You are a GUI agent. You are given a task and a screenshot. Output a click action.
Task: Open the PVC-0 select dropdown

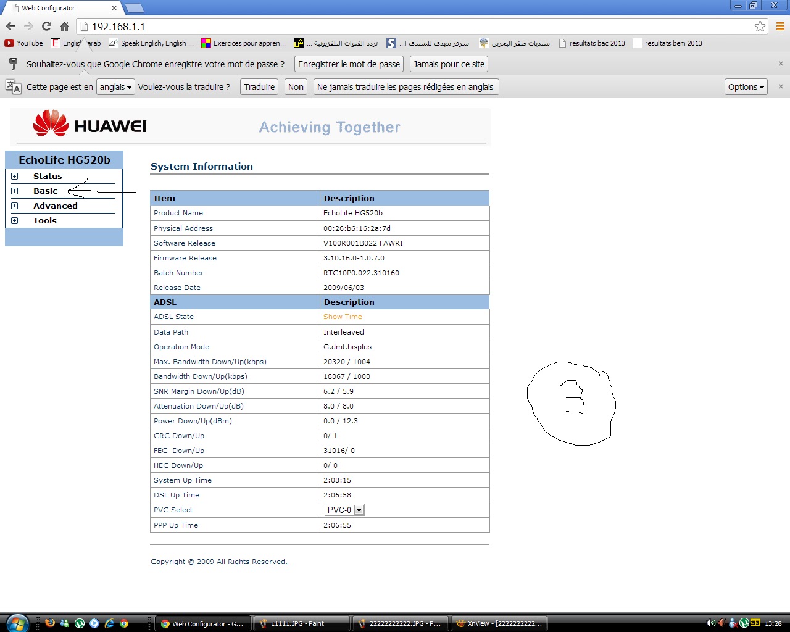[344, 510]
